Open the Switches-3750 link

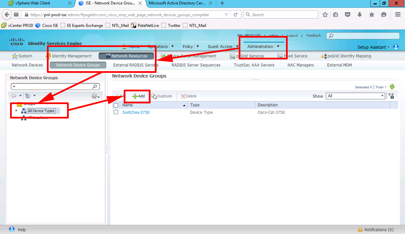tap(136, 112)
